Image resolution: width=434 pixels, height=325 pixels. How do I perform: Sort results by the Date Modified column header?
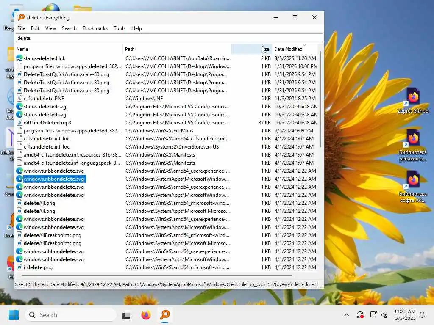point(295,49)
